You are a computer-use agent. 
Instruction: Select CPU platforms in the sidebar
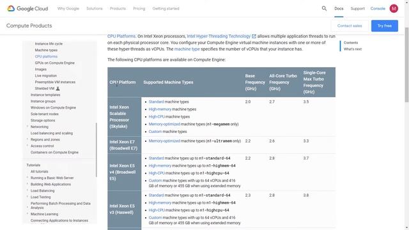coord(46,57)
